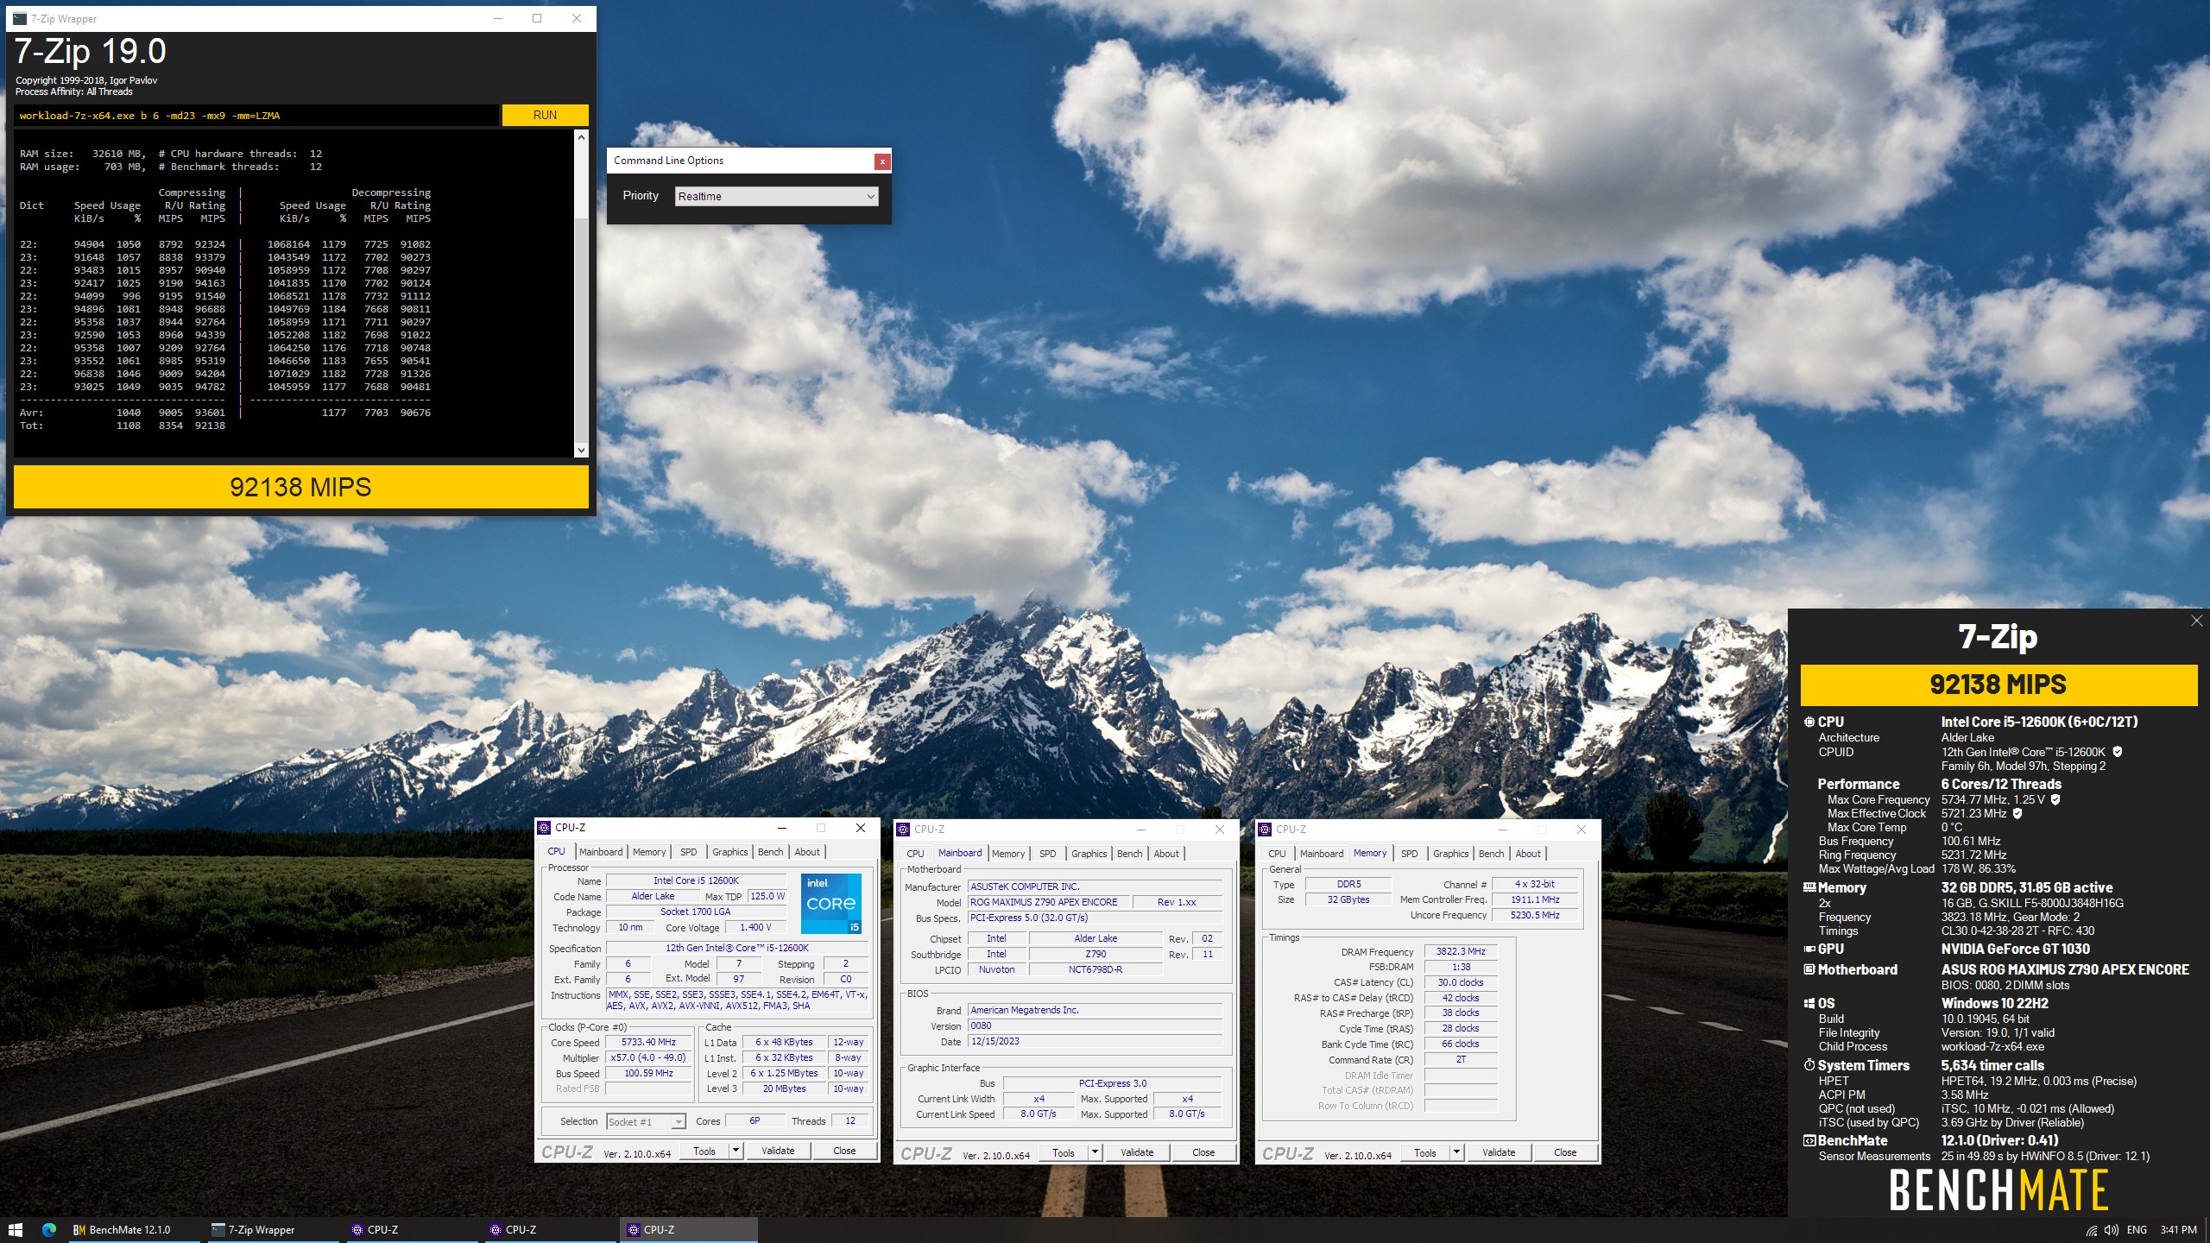Click Tools button in Mainboard CPU-Z window
Screen dimensions: 2210x1243
point(1064,1152)
